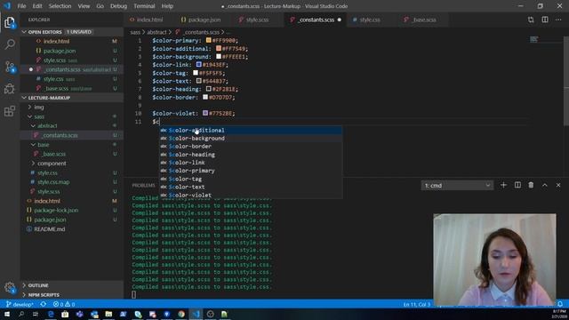Open the Extensions view

(x=10, y=110)
